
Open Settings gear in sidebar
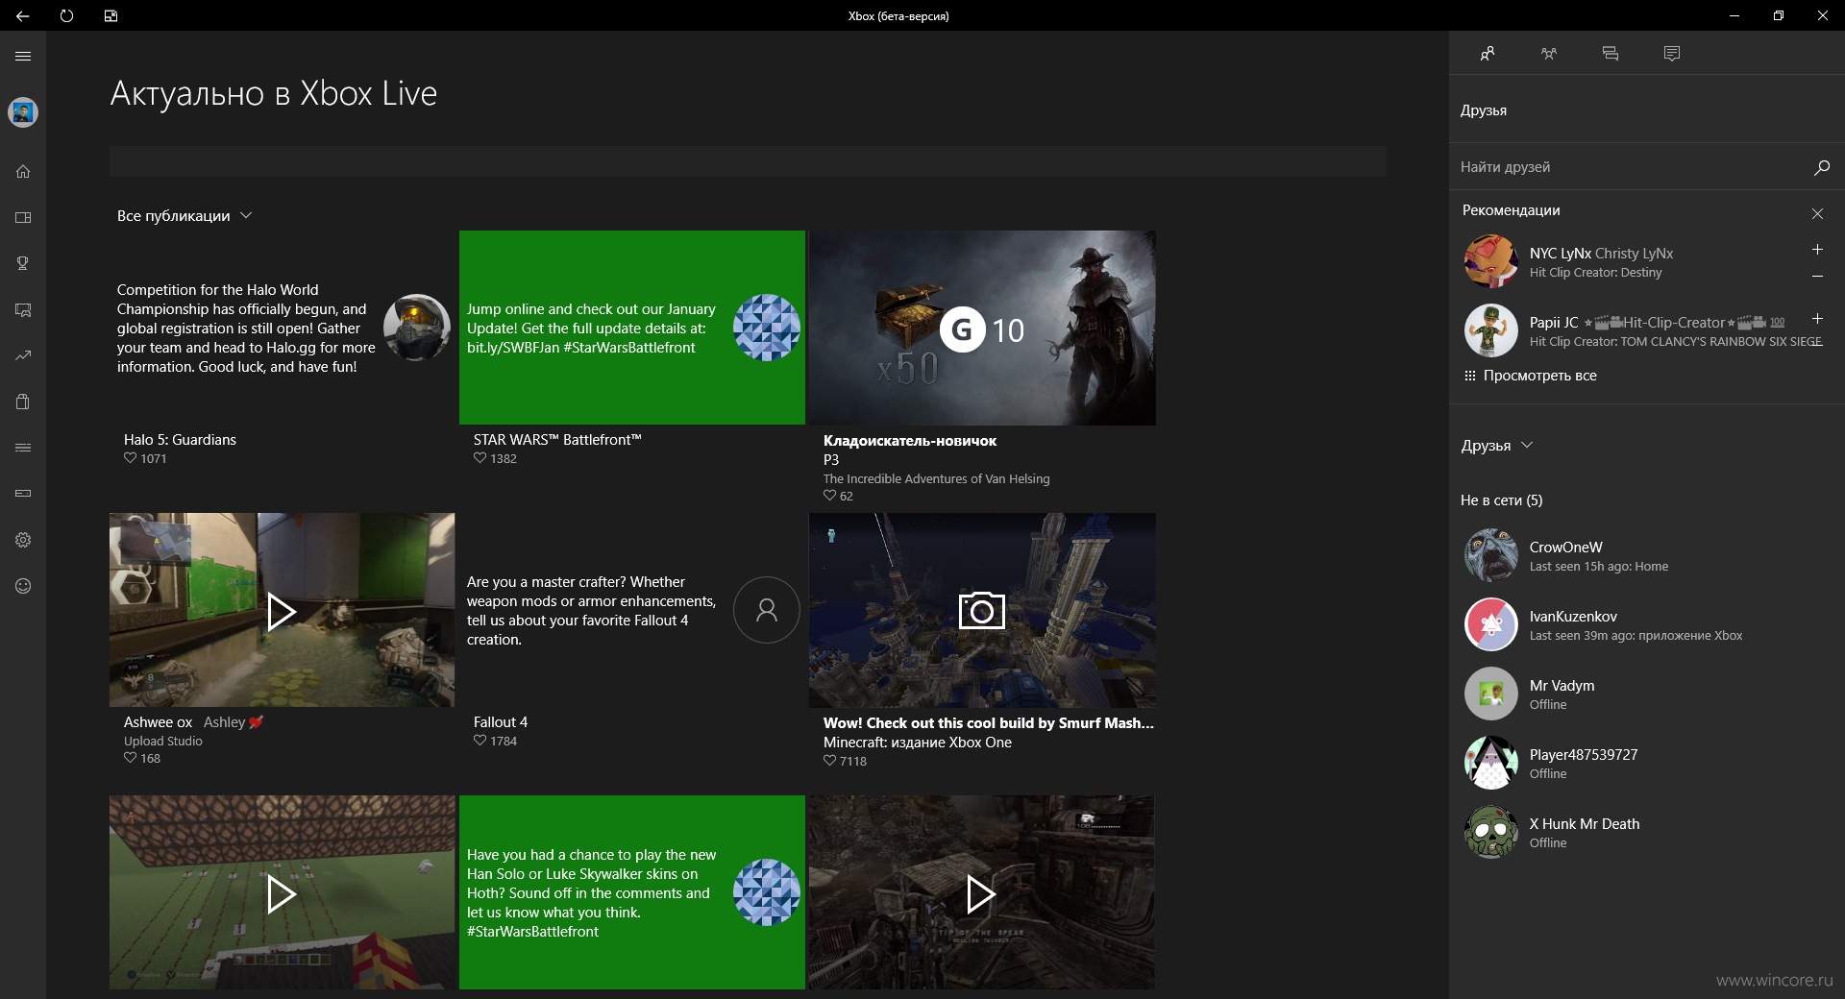pos(23,540)
